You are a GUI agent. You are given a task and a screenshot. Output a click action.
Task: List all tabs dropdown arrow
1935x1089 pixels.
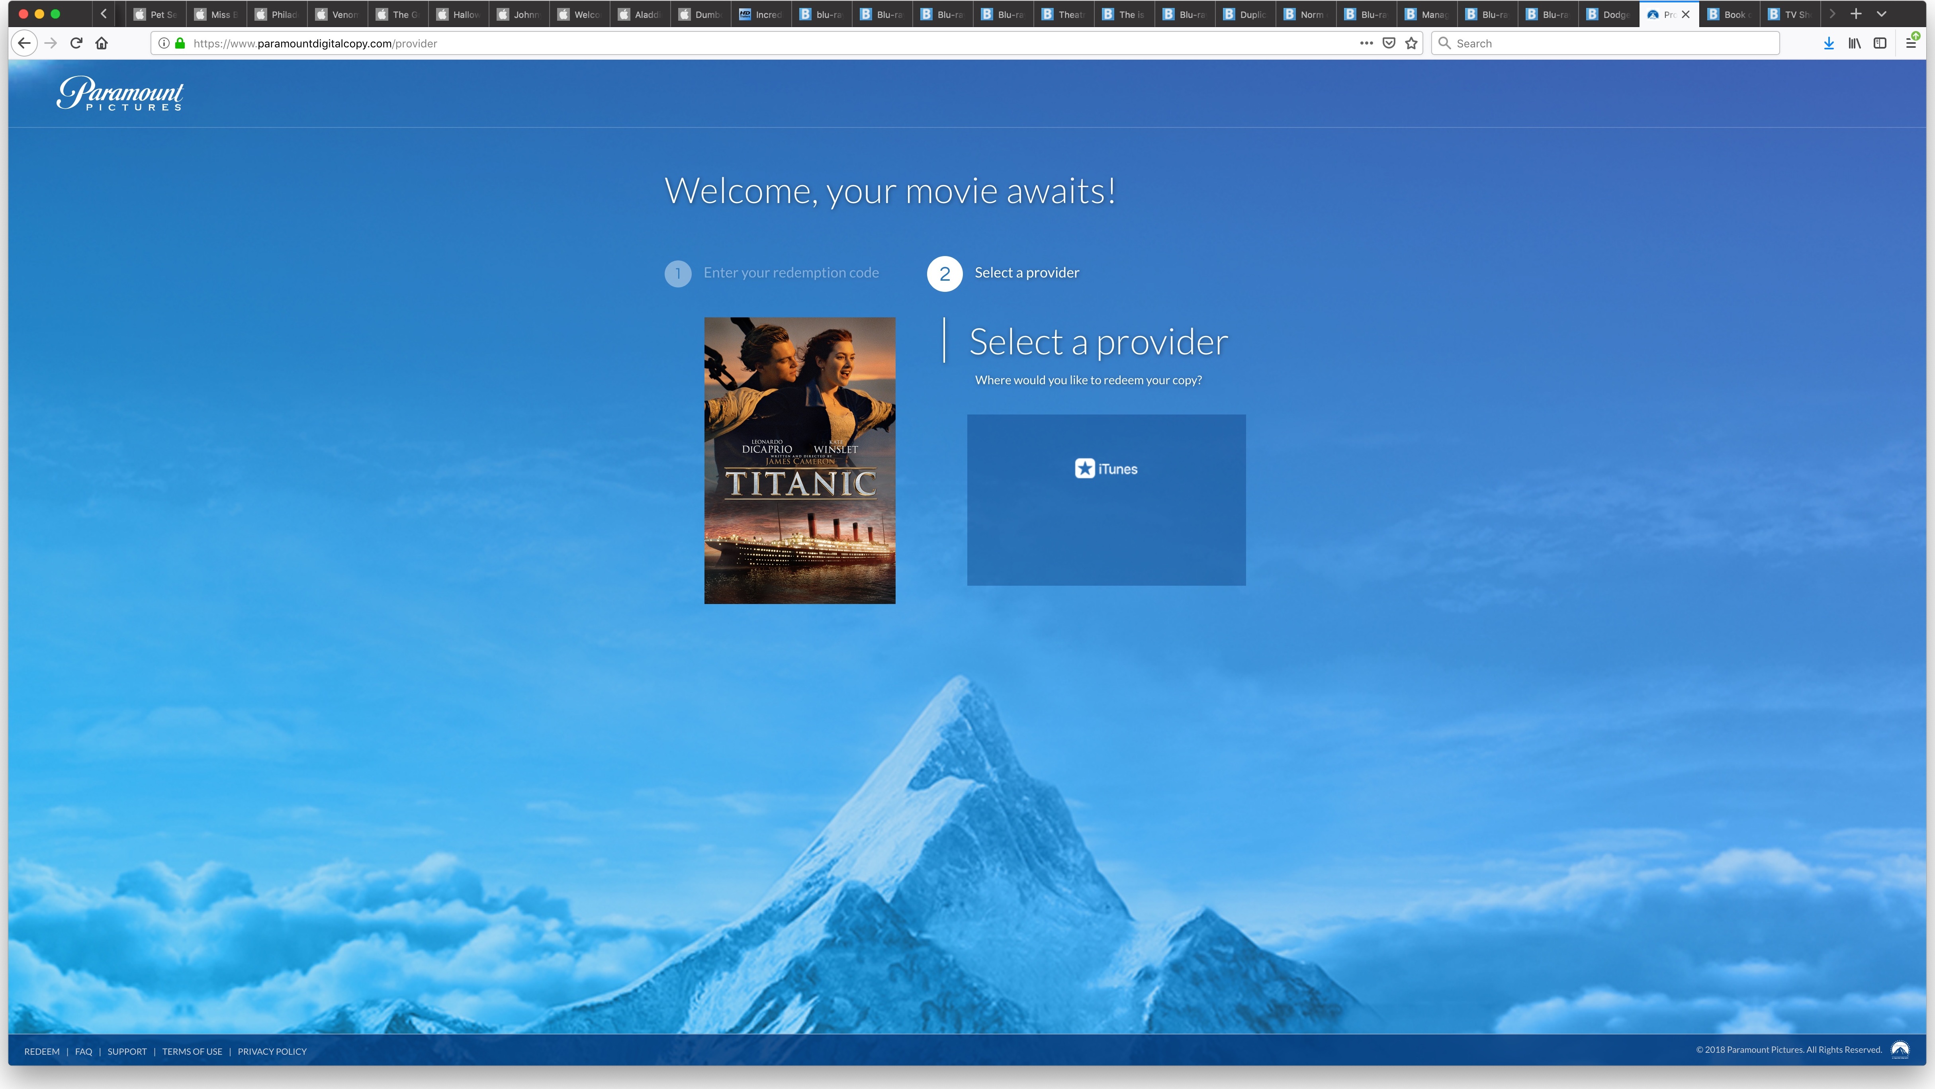pyautogui.click(x=1882, y=14)
